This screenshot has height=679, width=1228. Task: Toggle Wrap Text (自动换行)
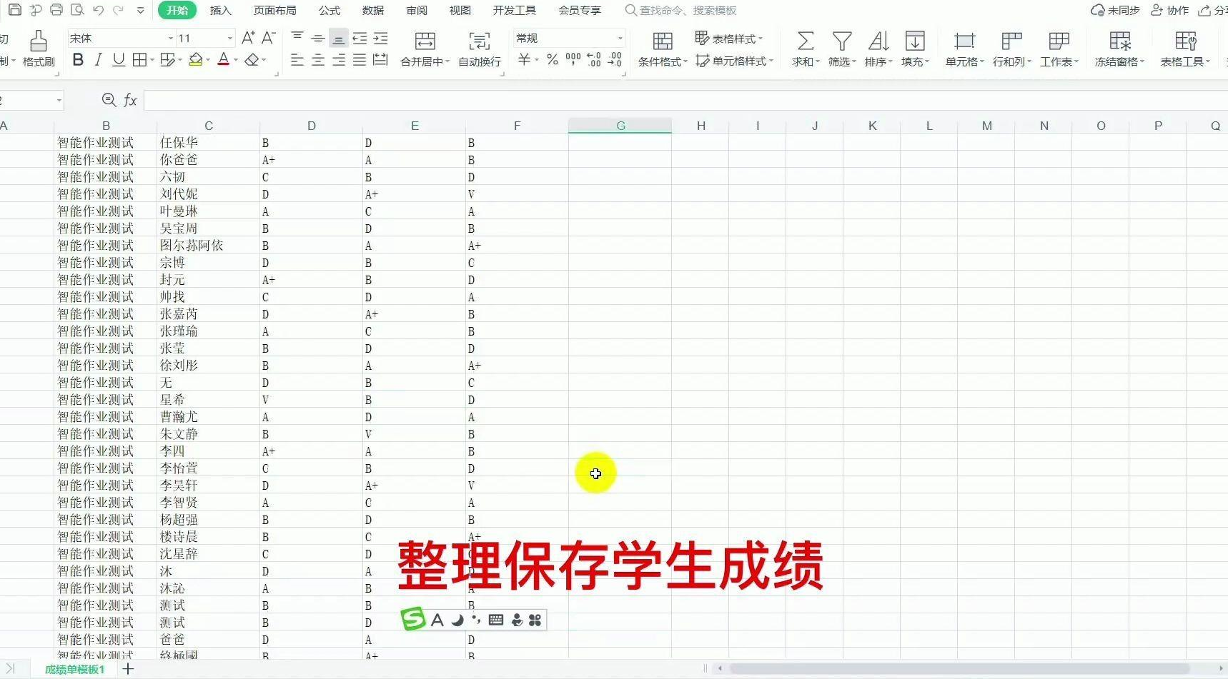coord(479,41)
